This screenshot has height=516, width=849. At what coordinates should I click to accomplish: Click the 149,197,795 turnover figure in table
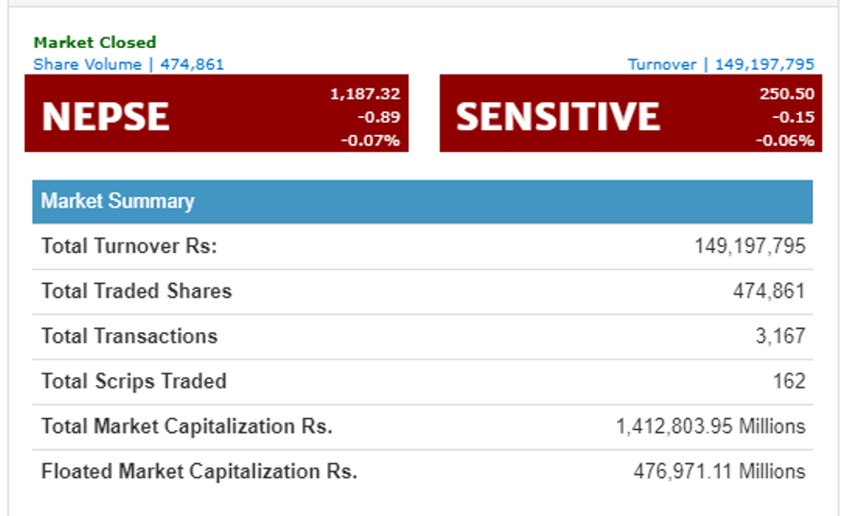[750, 246]
